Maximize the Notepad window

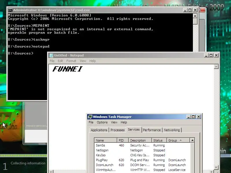(211, 55)
